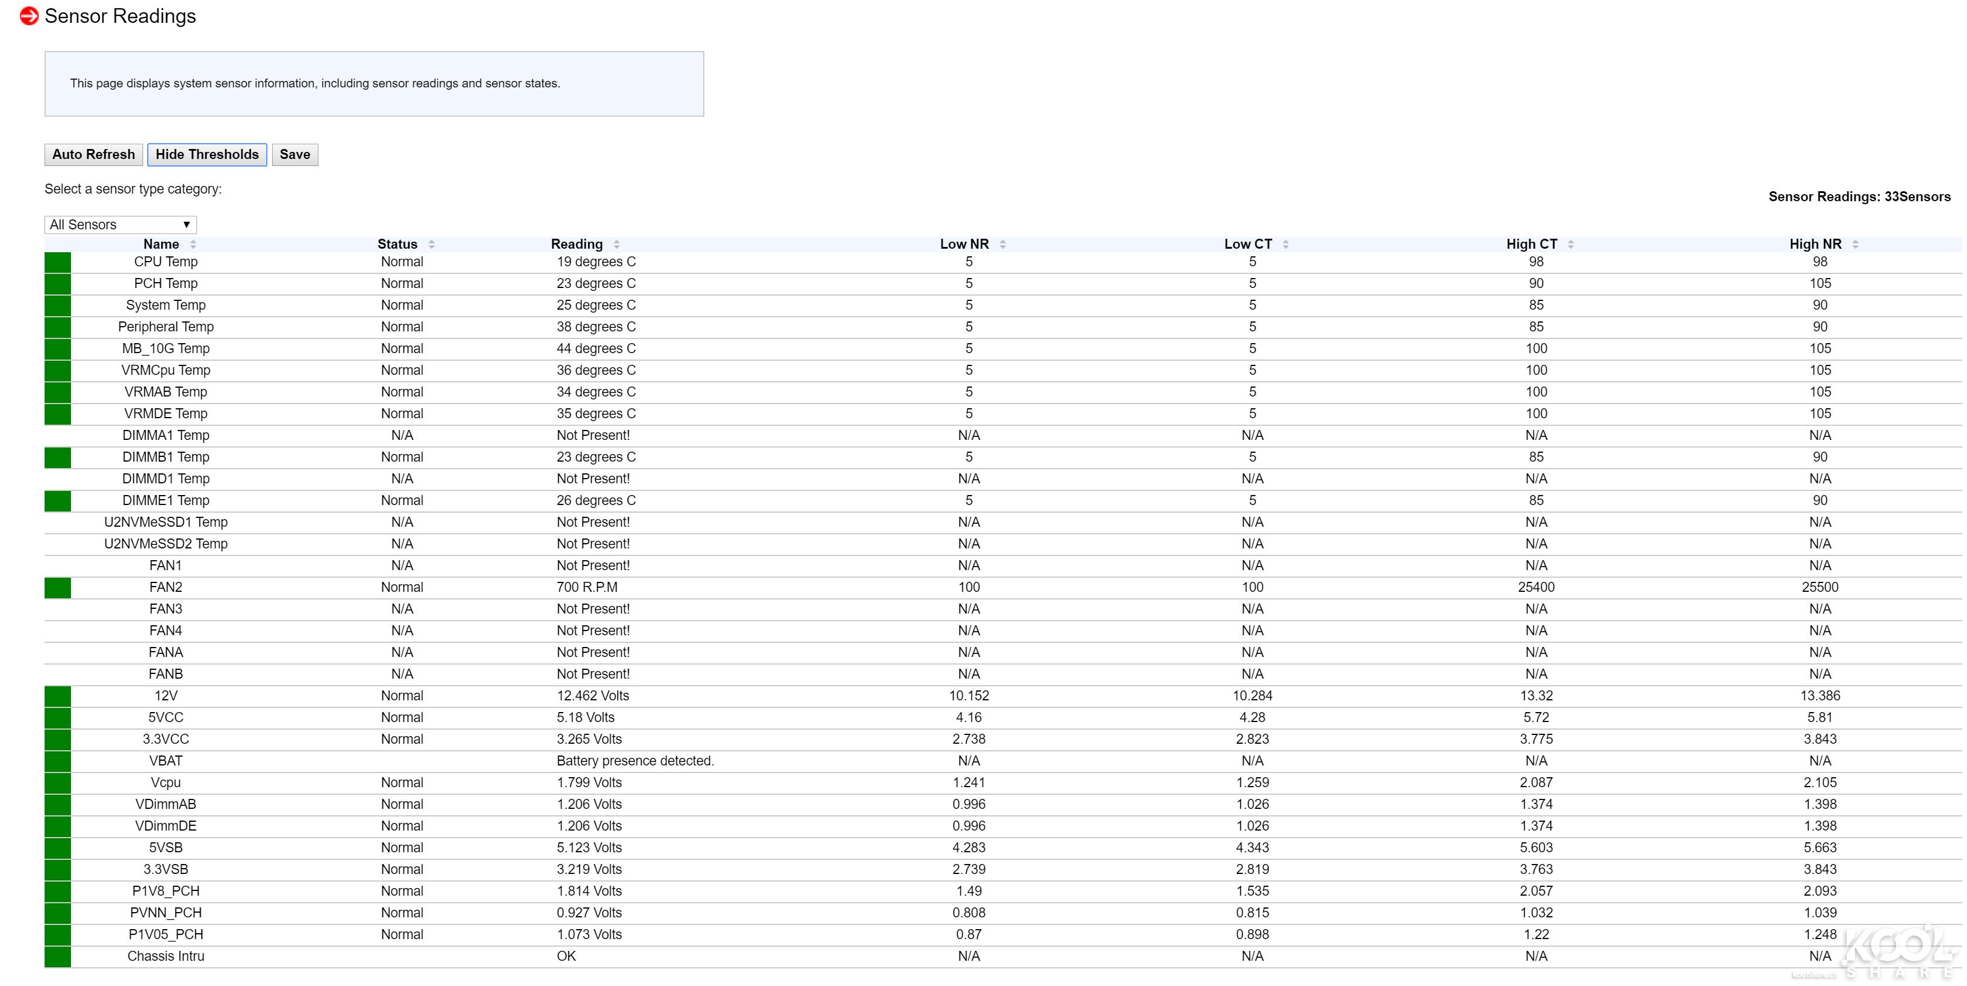Click green status indicator for FAN2
The image size is (1967, 986).
pos(58,587)
